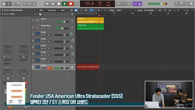Record-enable the Picked Bass track
Viewport: 195px width, 110px height.
[x=49, y=28]
